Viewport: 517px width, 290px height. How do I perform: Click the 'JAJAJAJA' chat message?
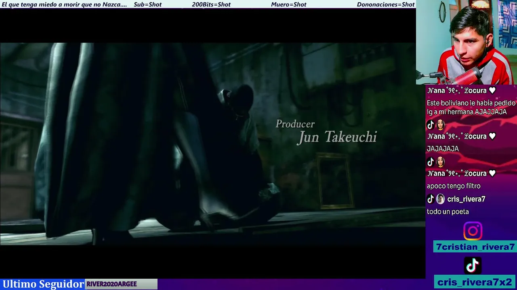point(443,149)
